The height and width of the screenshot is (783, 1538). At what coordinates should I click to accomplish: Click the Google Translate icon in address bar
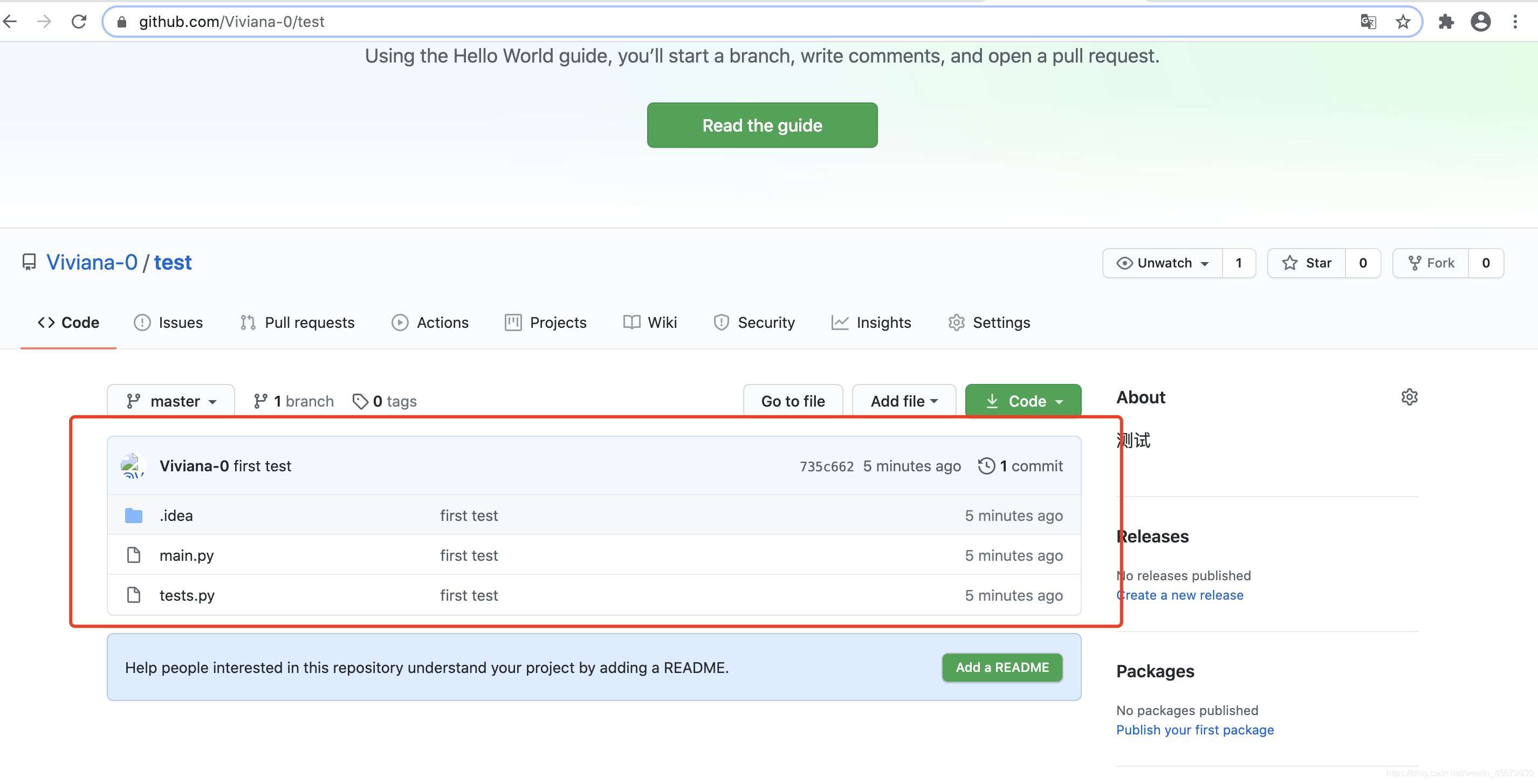pos(1368,22)
